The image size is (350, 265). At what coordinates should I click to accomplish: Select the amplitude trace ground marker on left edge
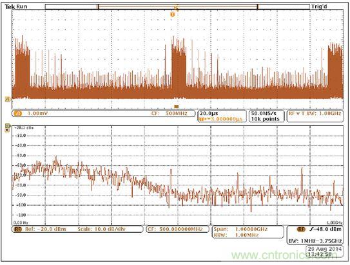8,99
